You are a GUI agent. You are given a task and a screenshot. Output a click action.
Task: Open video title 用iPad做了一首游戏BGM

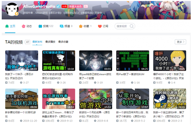[130, 74]
